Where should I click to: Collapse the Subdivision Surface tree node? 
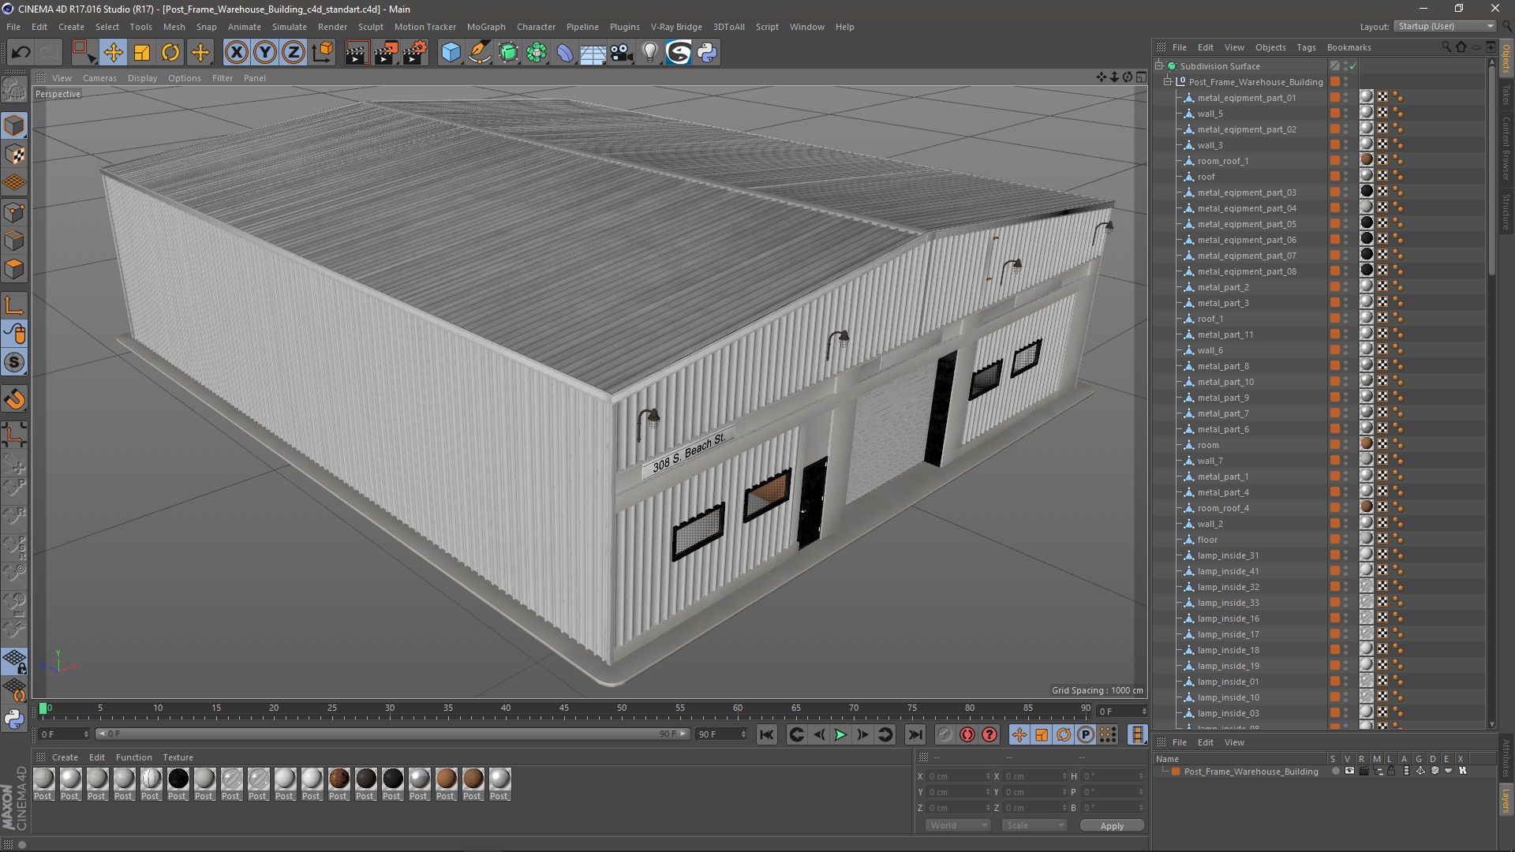[x=1160, y=66]
